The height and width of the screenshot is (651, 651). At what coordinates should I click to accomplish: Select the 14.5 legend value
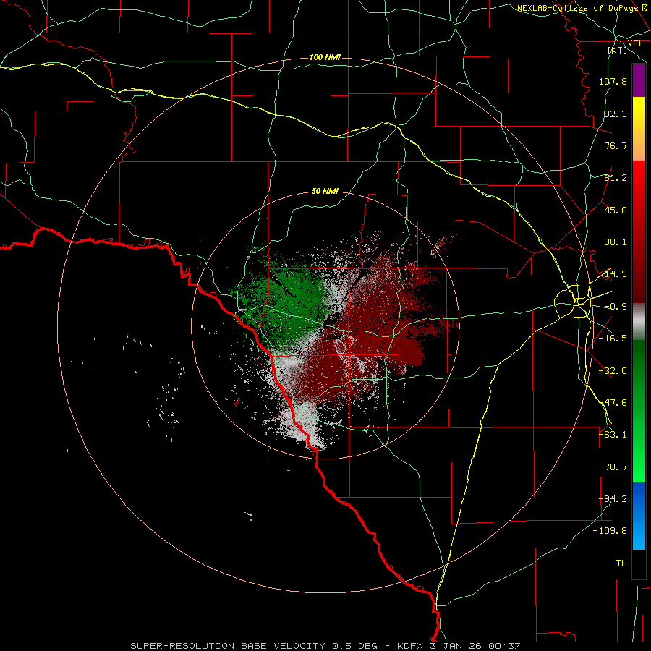[x=614, y=274]
